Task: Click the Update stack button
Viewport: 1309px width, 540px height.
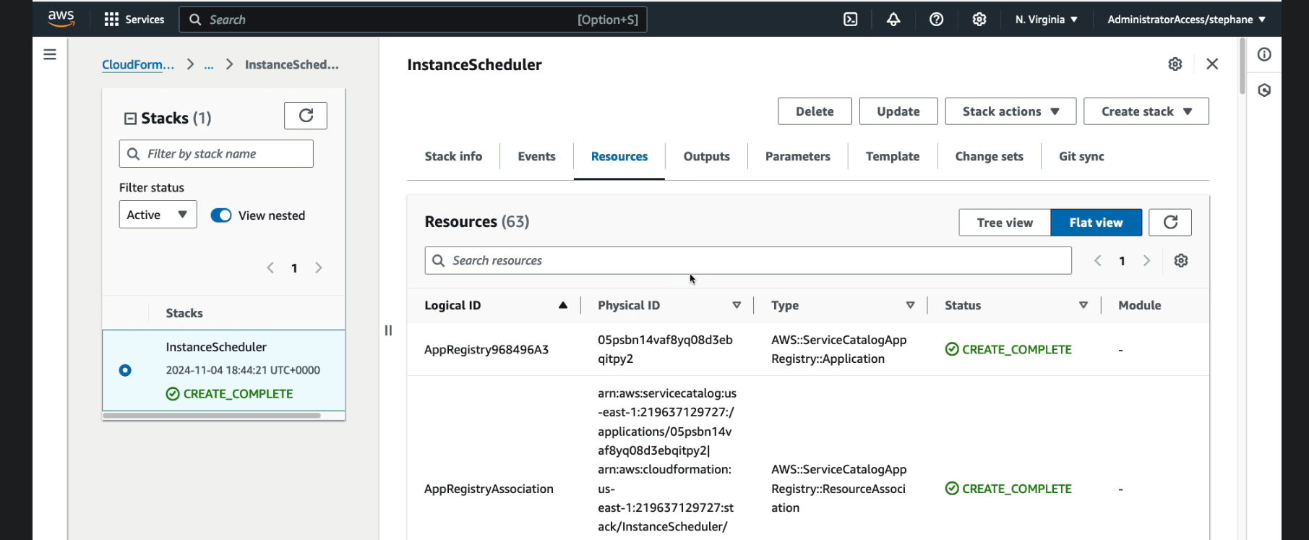Action: point(898,111)
